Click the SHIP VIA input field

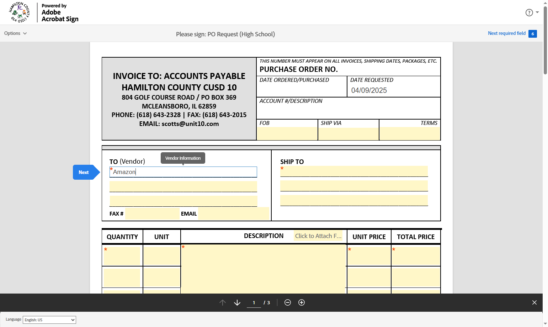349,133
